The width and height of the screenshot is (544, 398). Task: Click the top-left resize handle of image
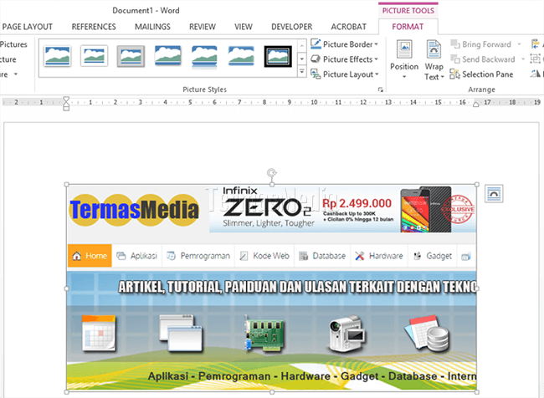click(x=67, y=185)
